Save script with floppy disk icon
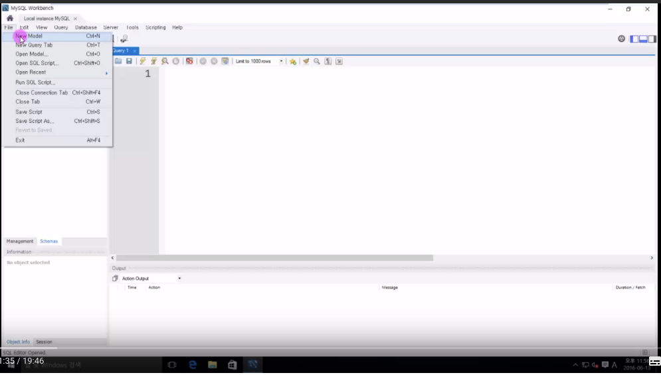 [x=129, y=61]
